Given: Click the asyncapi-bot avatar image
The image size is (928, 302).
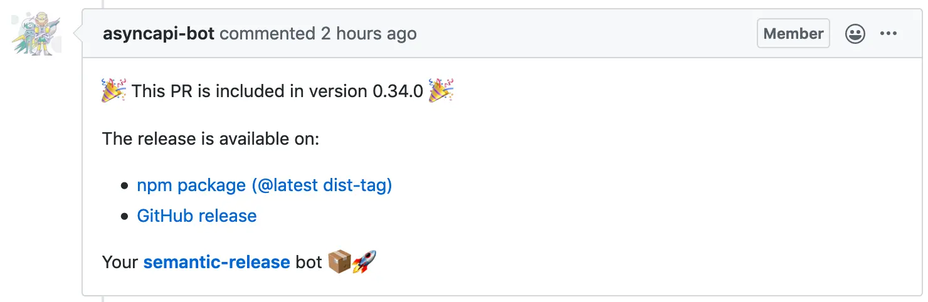Looking at the screenshot, I should [37, 33].
